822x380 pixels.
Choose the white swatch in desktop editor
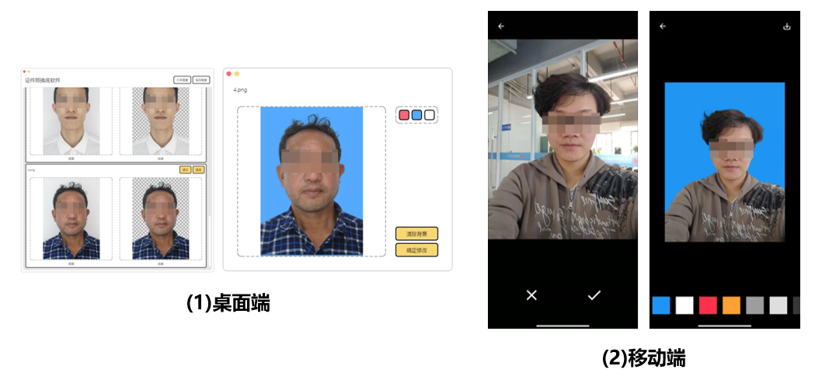pos(429,115)
